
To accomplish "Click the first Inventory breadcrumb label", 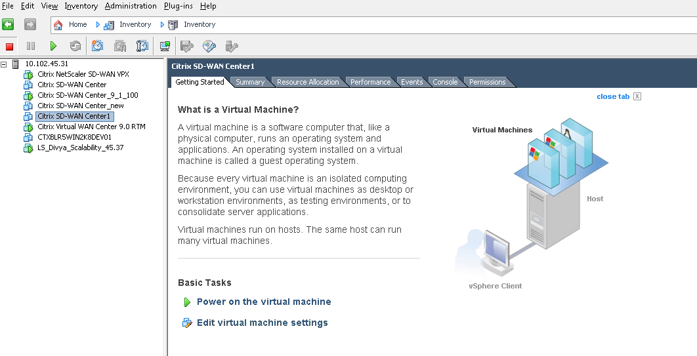I will [x=135, y=24].
